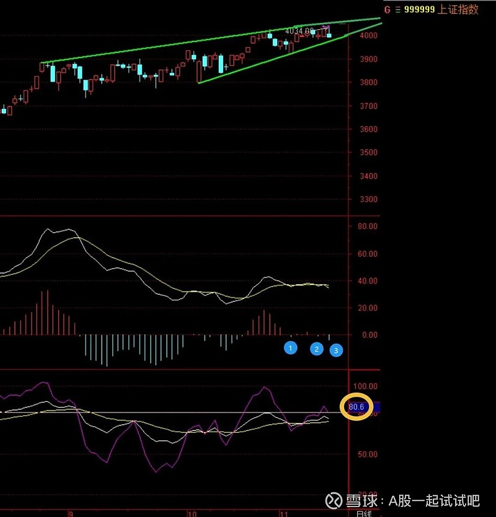Click the 3800 price axis label
Image resolution: width=496 pixels, height=517 pixels.
pyautogui.click(x=368, y=82)
